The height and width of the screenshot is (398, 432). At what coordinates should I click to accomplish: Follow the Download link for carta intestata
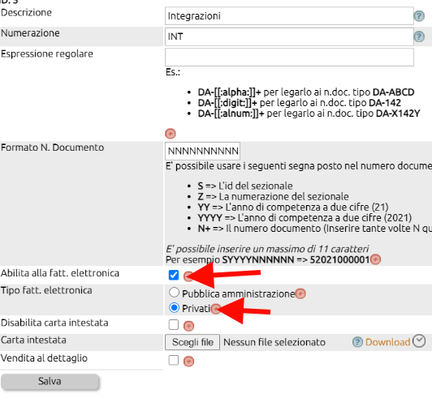pos(387,342)
